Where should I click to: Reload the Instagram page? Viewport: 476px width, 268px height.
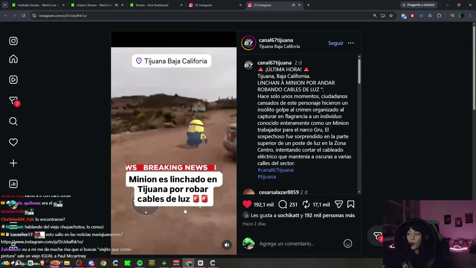[x=23, y=16]
